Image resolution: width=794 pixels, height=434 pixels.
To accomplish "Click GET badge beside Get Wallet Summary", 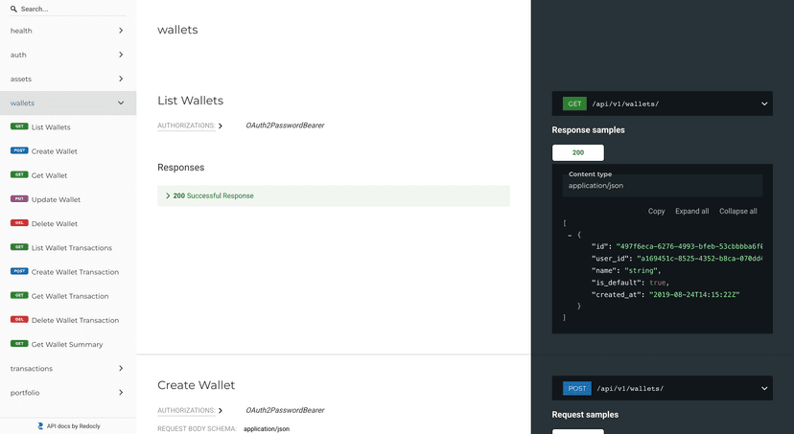I will click(19, 343).
